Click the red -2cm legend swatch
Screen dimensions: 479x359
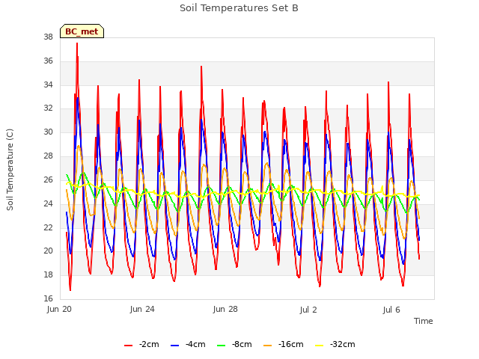coord(128,346)
